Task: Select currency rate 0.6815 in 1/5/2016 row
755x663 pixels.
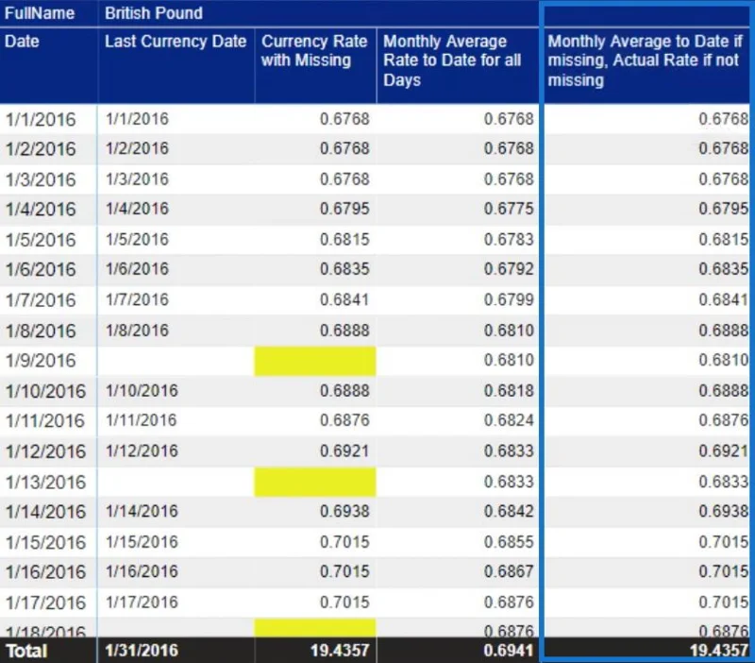Action: [x=344, y=240]
